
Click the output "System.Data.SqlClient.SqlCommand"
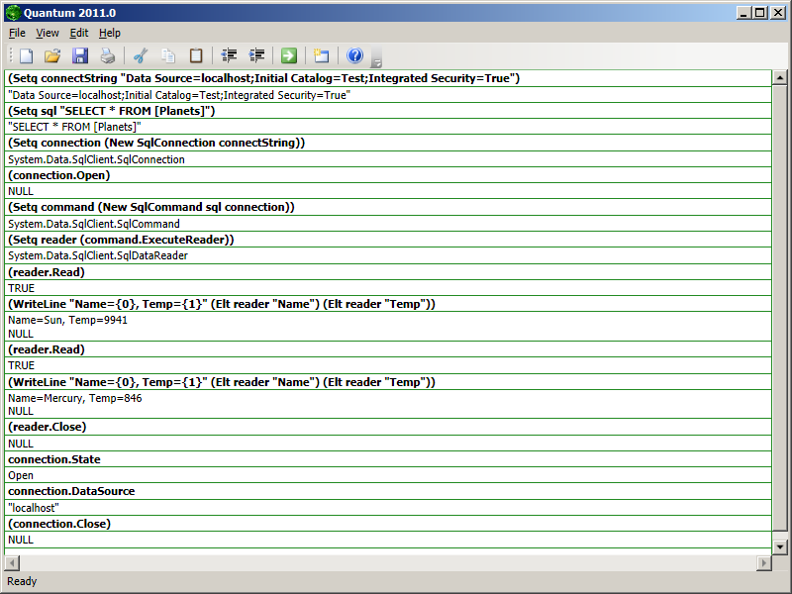pyautogui.click(x=388, y=224)
